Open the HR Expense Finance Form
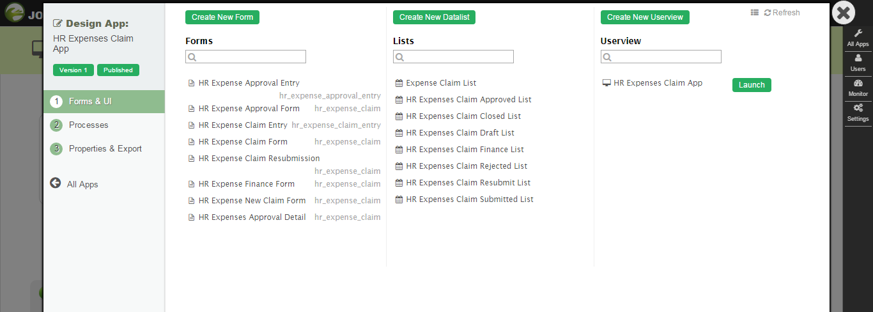 click(x=246, y=184)
